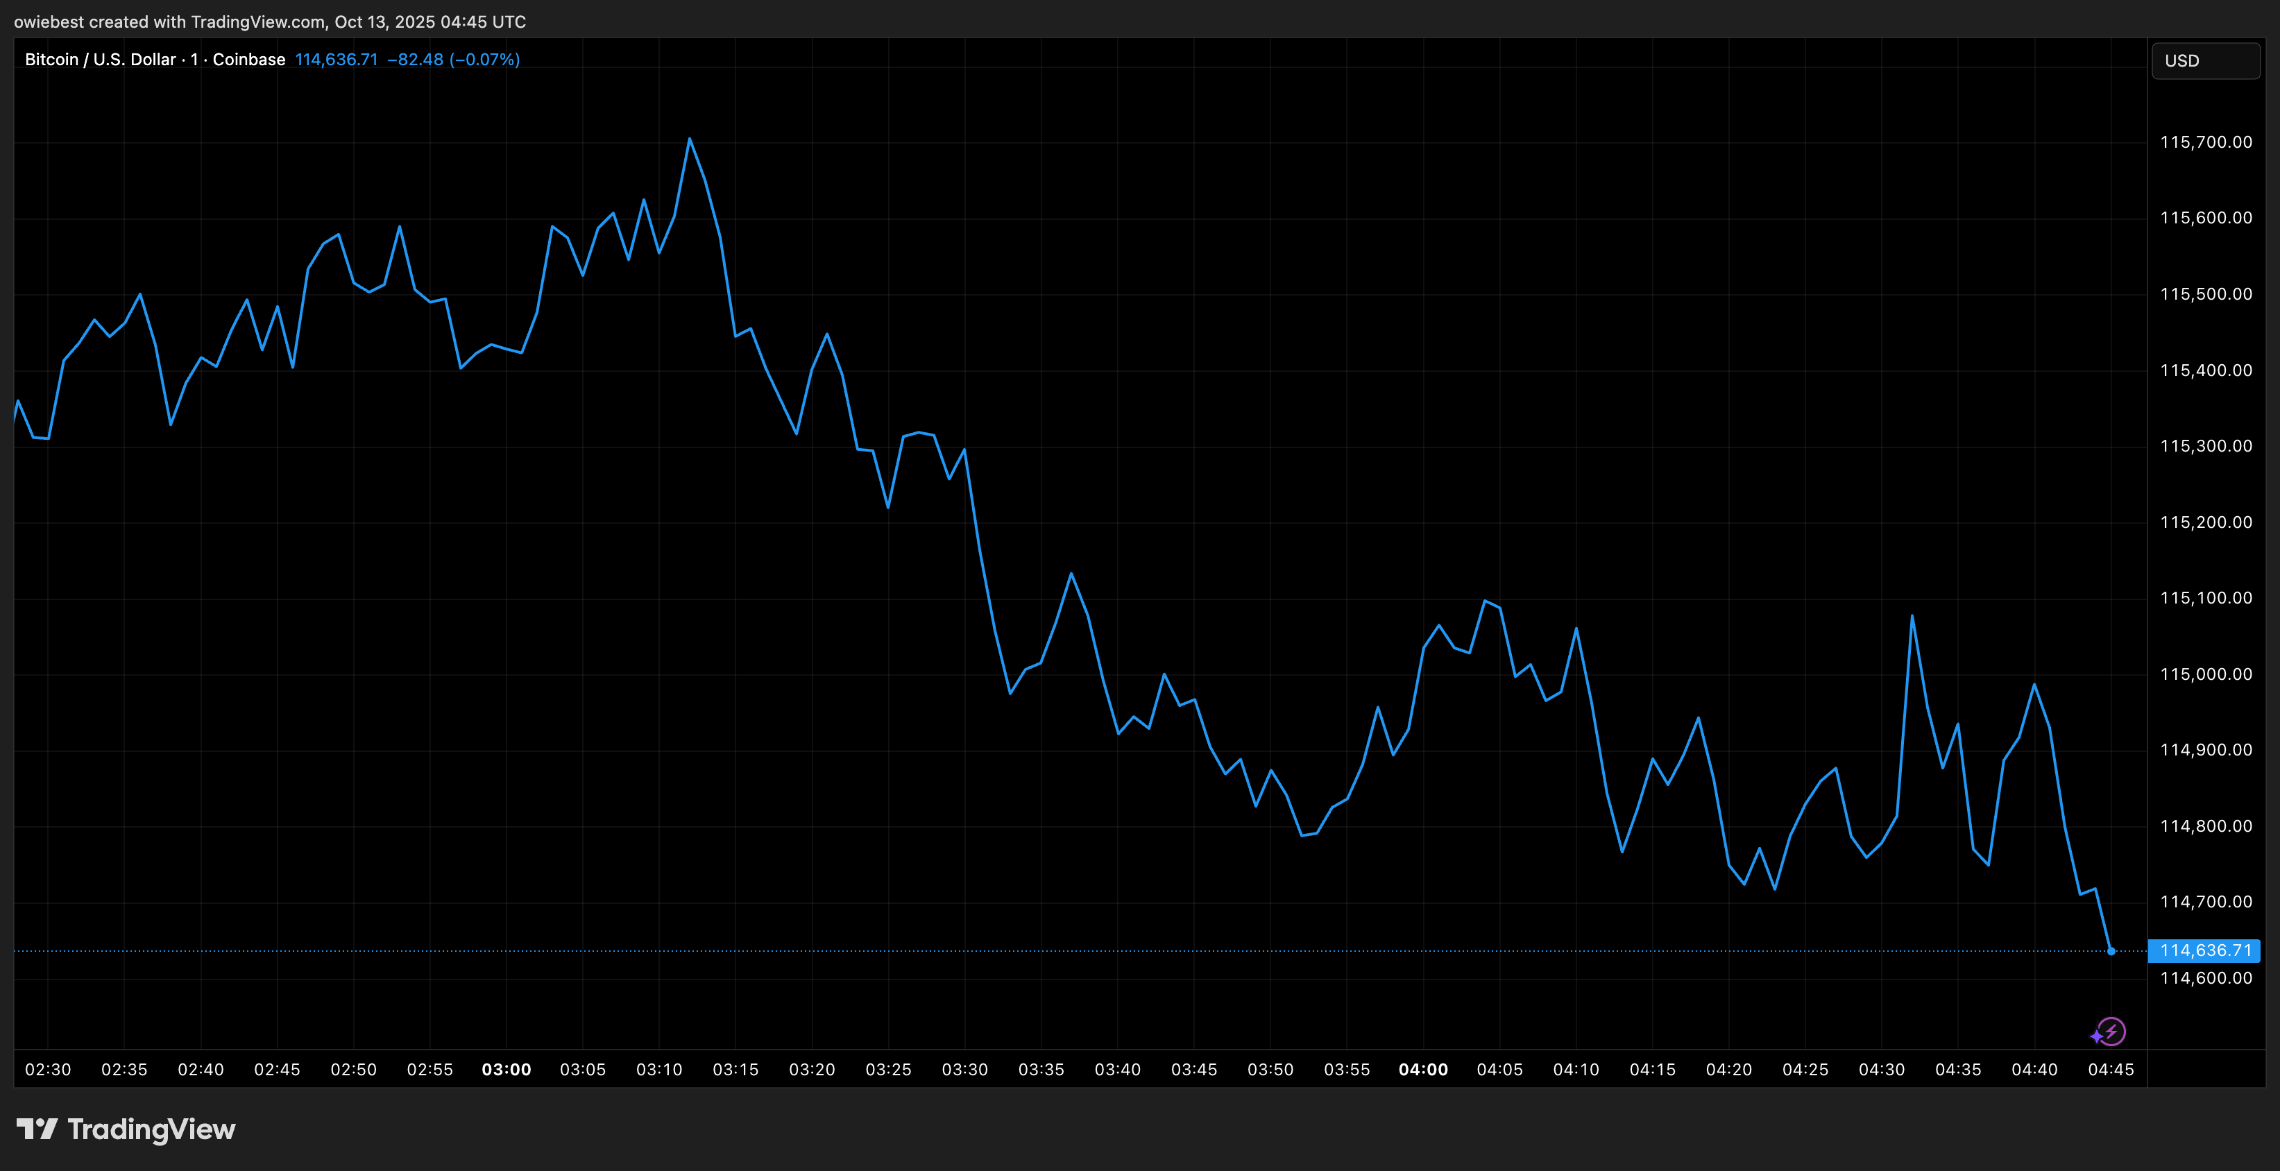Select the Coinbase exchange label
This screenshot has width=2280, height=1171.
tap(248, 59)
